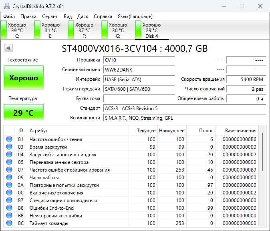Click the Стандарт field ACS-3 Revision 5
This screenshot has height=231, width=270.
(x=185, y=108)
